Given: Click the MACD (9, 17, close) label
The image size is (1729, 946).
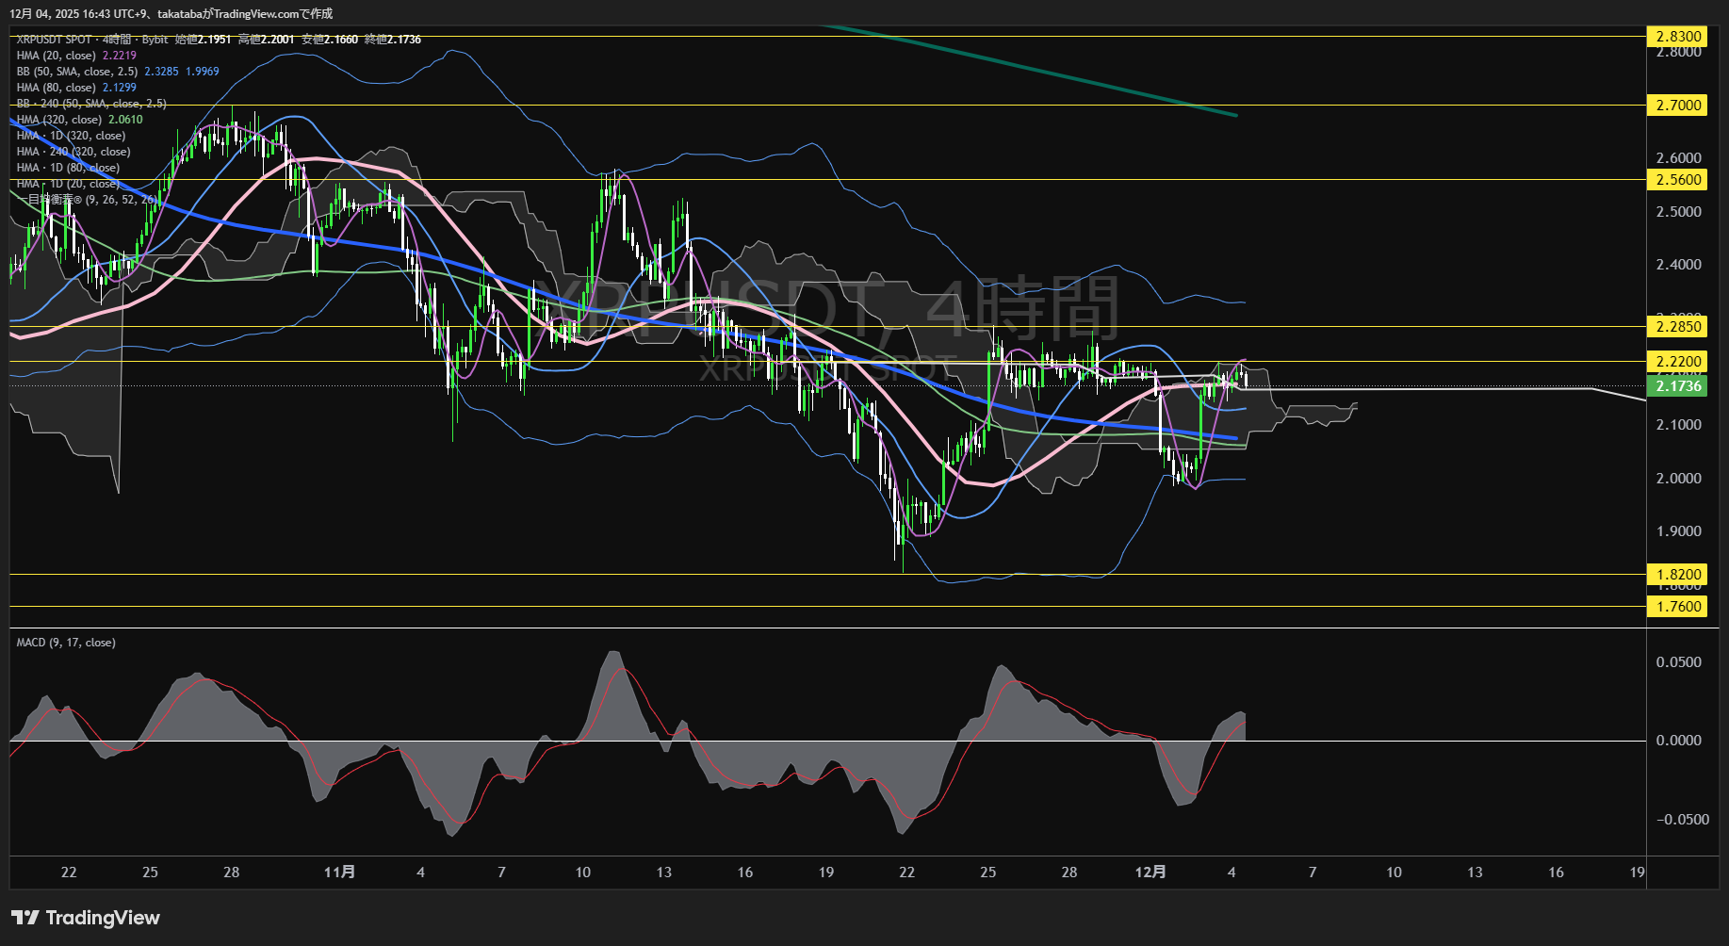Looking at the screenshot, I should coord(66,643).
